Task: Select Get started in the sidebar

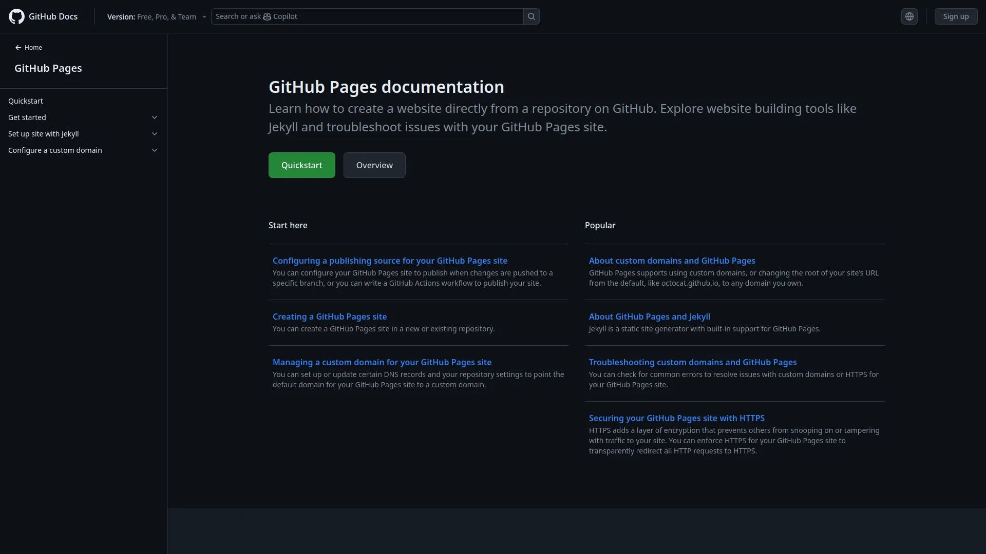Action: (x=27, y=117)
